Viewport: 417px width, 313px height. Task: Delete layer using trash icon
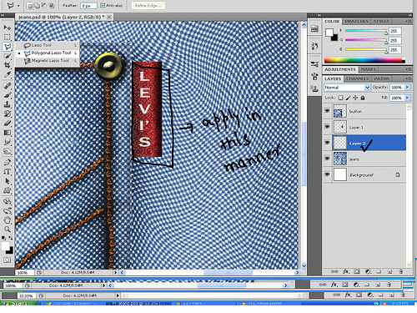400,271
